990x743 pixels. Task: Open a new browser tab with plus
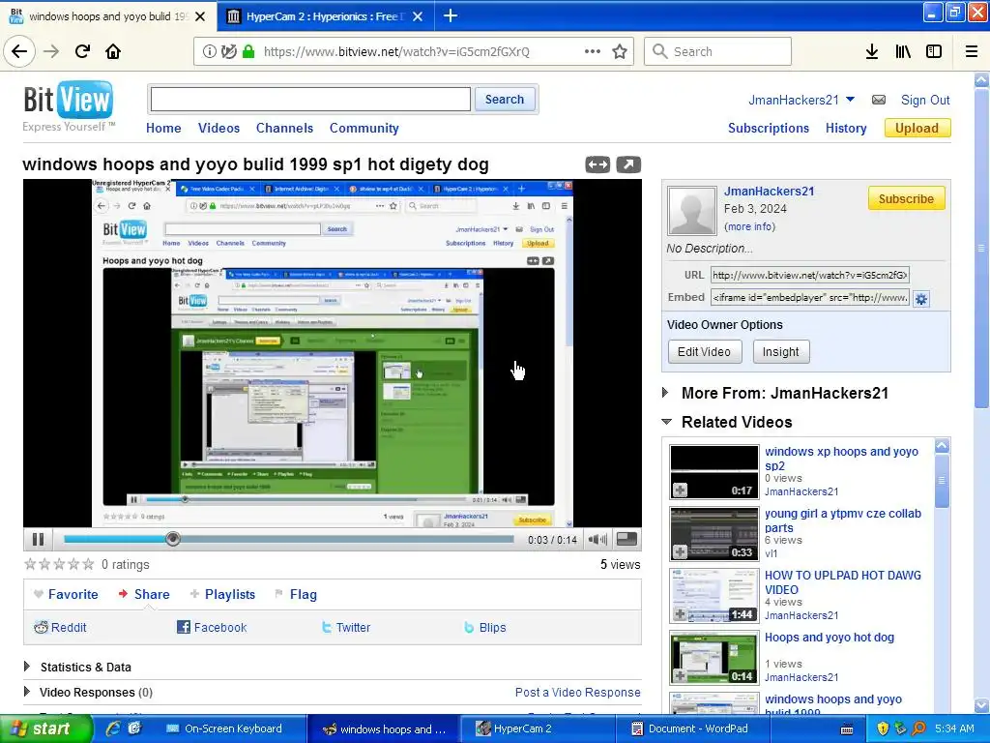pos(451,15)
